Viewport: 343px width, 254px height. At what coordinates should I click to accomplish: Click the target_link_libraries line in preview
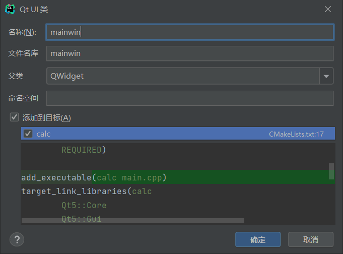click(x=87, y=191)
